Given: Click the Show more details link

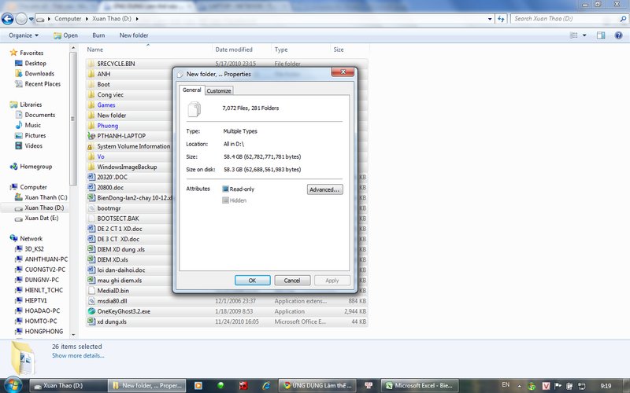Looking at the screenshot, I should click(x=78, y=355).
